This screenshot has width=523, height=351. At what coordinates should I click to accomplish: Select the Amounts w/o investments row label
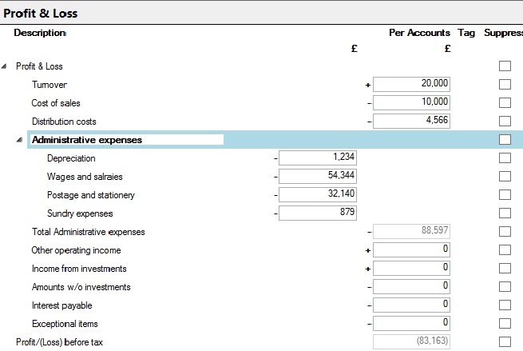81,287
